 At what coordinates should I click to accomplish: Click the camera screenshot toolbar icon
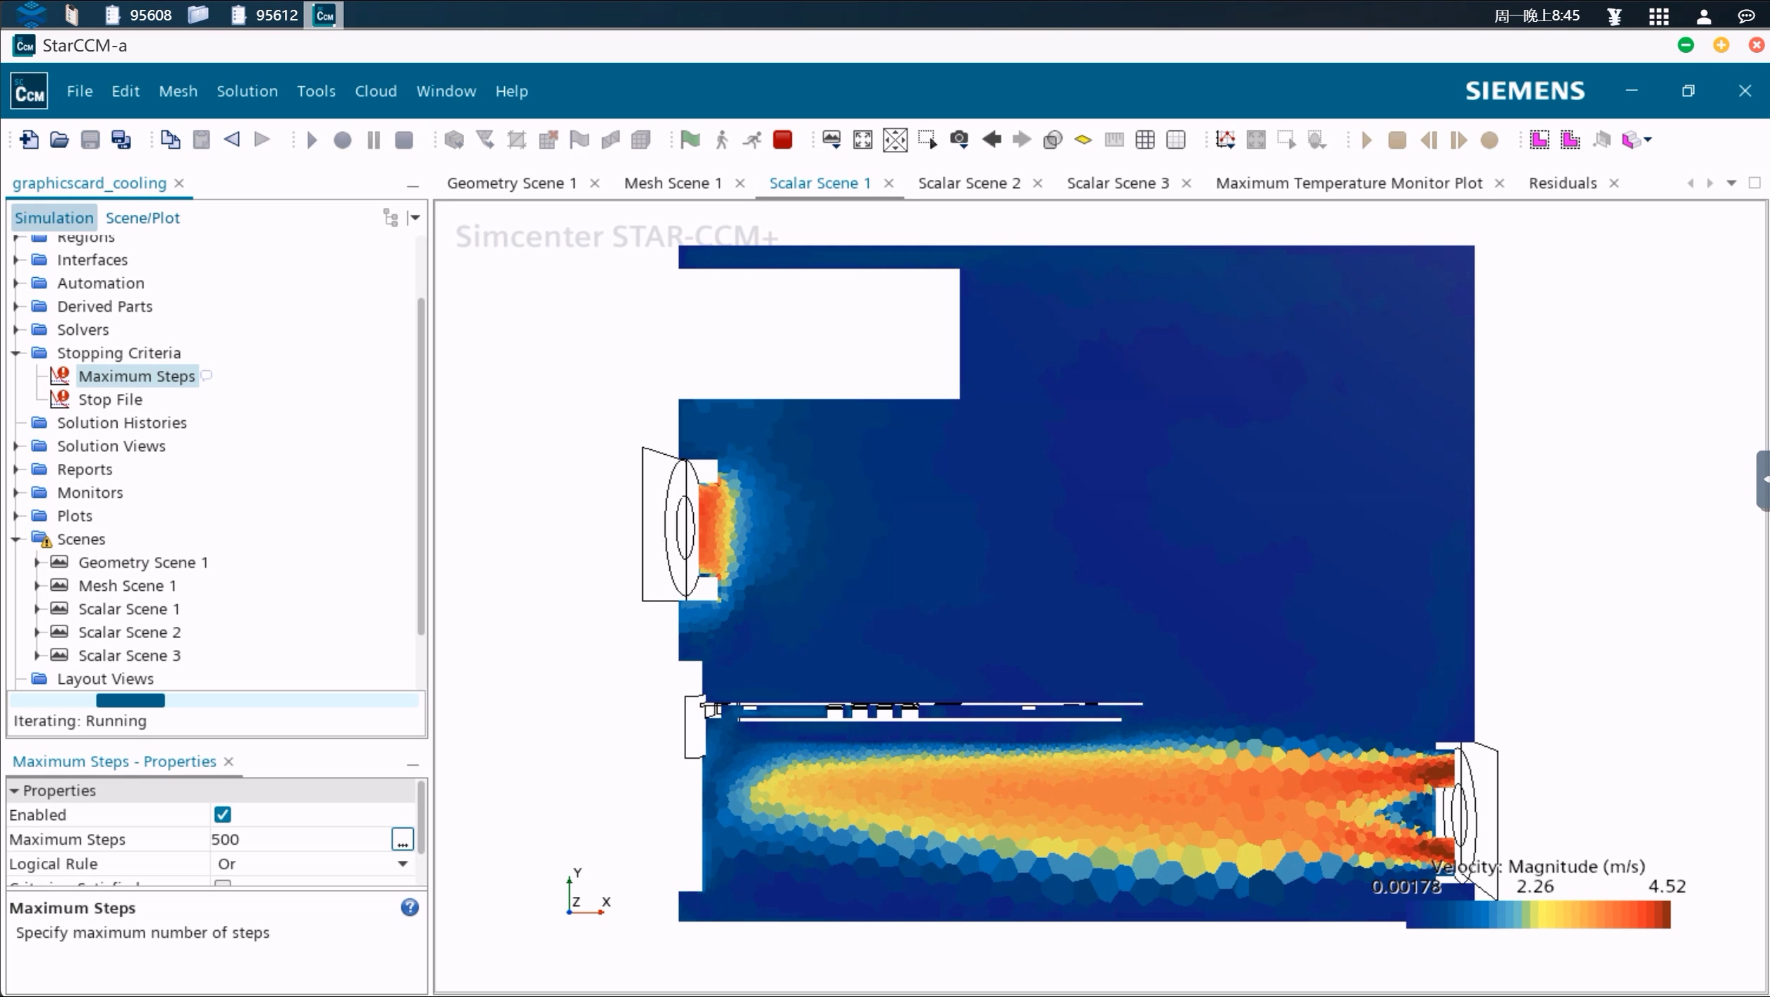click(959, 139)
